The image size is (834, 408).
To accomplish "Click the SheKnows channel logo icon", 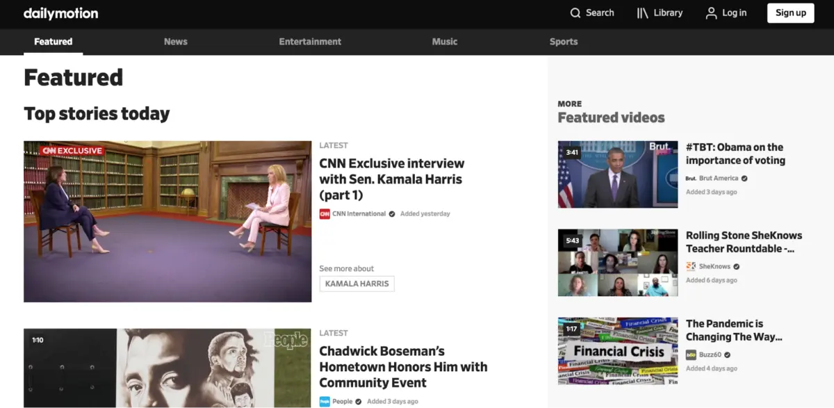I will [691, 266].
